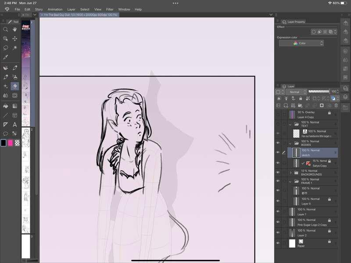Viewport: 351px width, 263px height.
Task: Toggle visibility of the BODIES folder
Action: point(278,143)
